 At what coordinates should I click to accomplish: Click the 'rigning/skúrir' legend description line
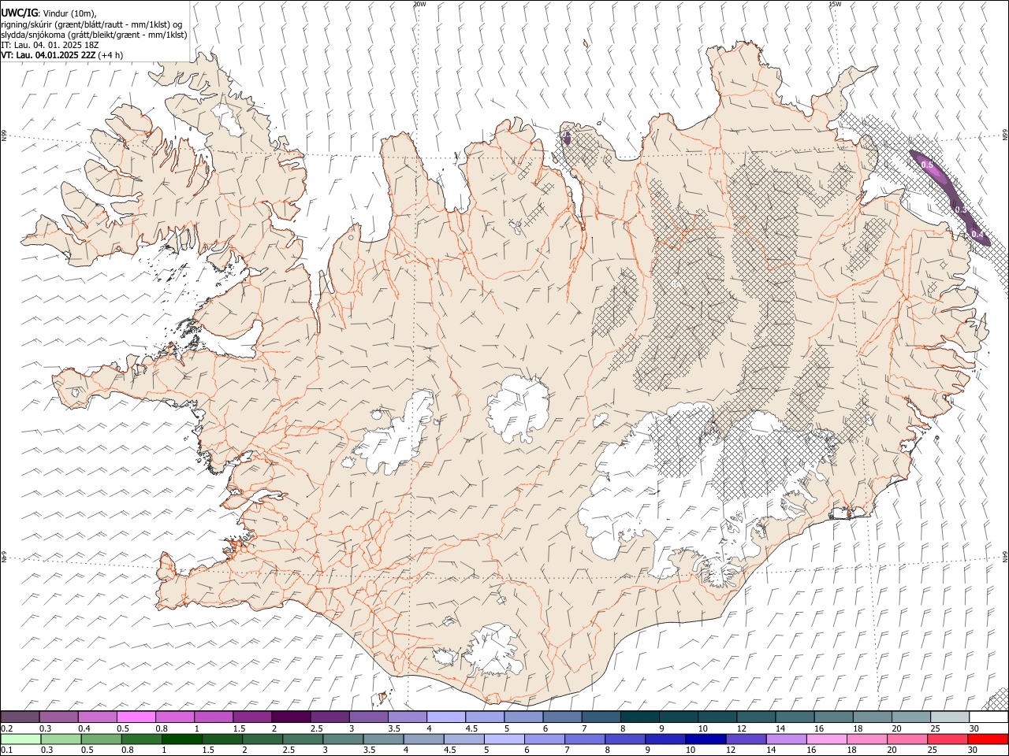click(x=91, y=24)
